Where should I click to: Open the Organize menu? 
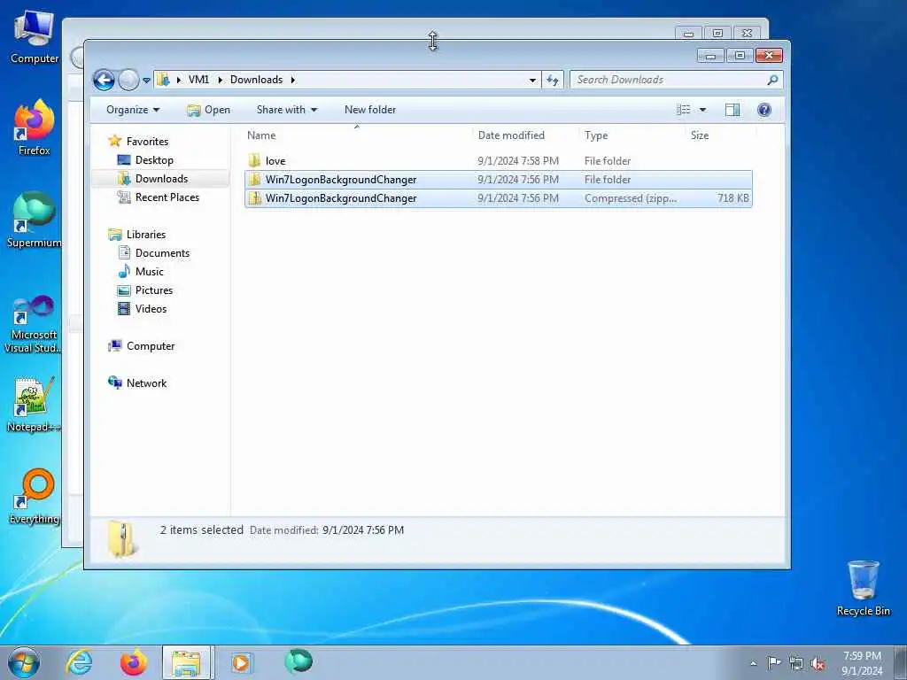click(133, 110)
